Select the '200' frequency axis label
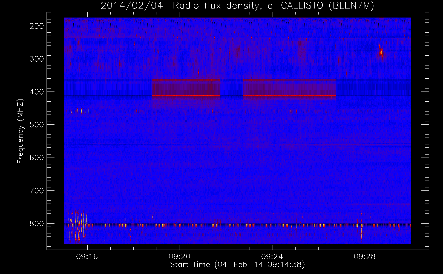 (x=37, y=26)
